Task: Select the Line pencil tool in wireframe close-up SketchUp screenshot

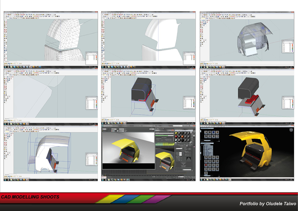Action: click(6, 24)
